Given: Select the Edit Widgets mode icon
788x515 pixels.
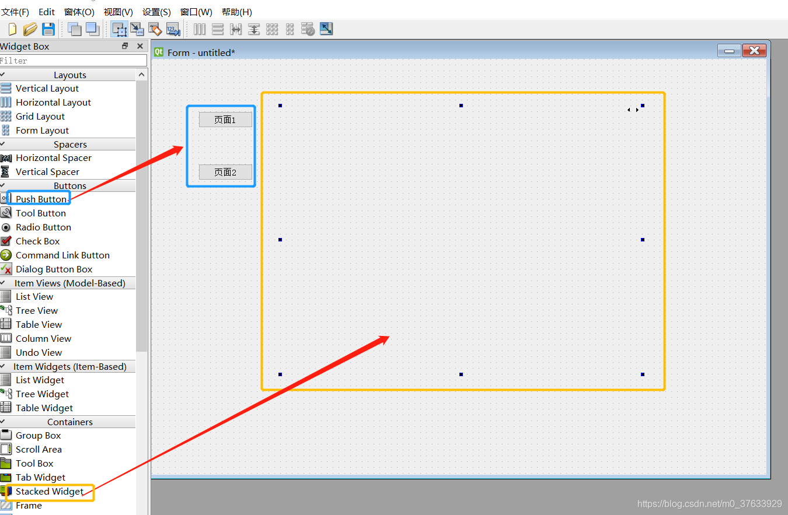Looking at the screenshot, I should tap(120, 29).
